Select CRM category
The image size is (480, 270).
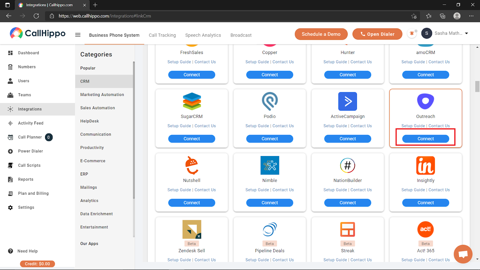pos(104,81)
